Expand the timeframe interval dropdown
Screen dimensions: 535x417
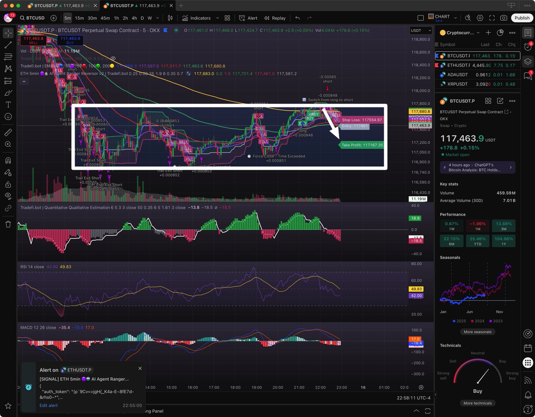coord(158,18)
